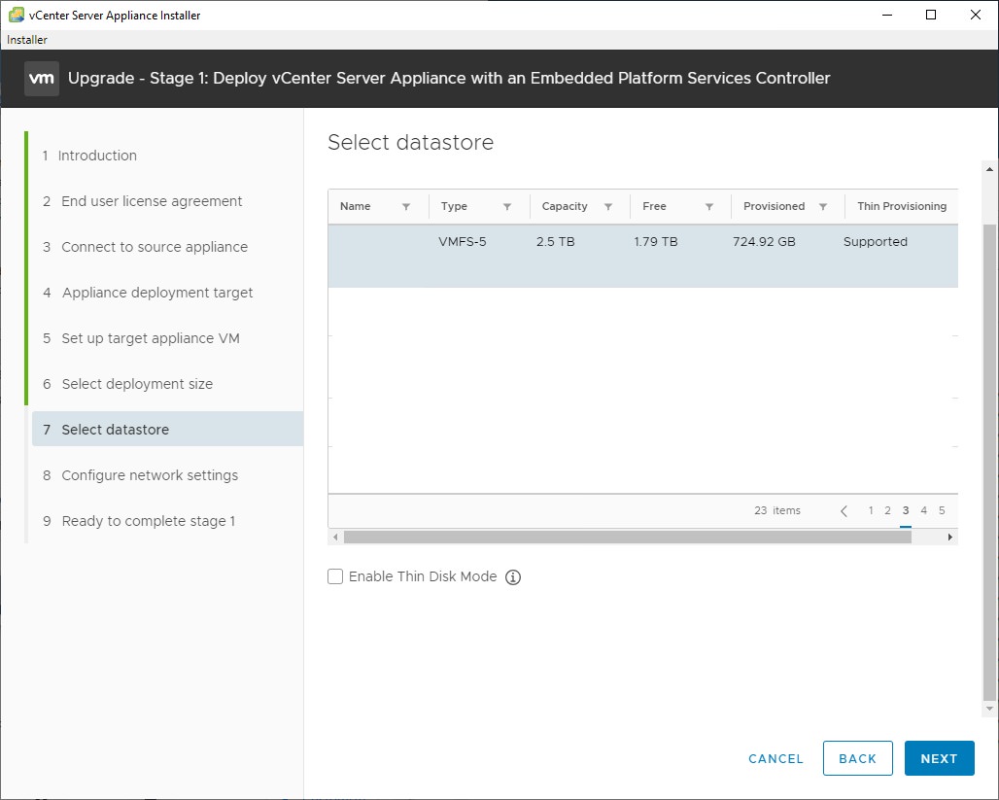
Task: Show Thin Disk Mode info tooltip
Action: point(513,576)
